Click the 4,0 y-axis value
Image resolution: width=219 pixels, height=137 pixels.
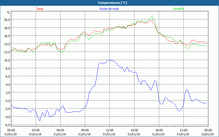tap(8, 84)
